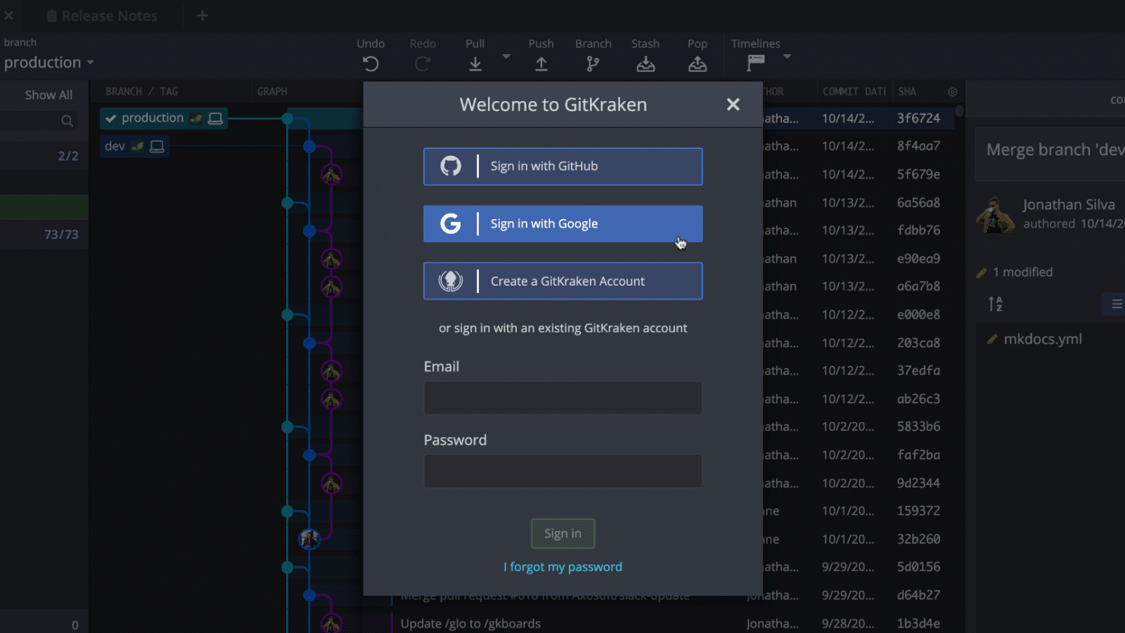1125x633 pixels.
Task: Click the sort icon in the commit details panel
Action: pos(996,304)
